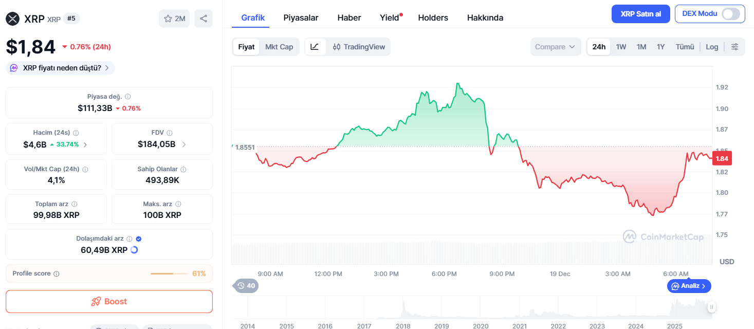The height and width of the screenshot is (329, 754).
Task: Expand the Hacim (24s) details chevron
Action: click(x=85, y=144)
